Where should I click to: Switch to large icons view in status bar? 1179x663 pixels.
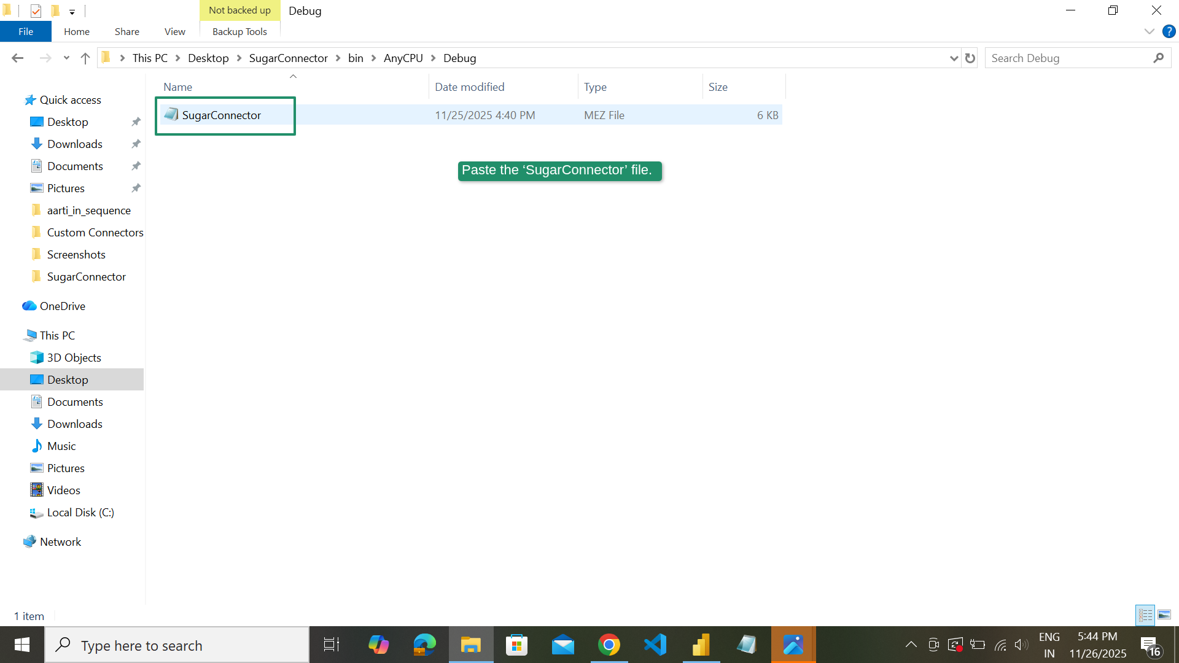tap(1165, 615)
